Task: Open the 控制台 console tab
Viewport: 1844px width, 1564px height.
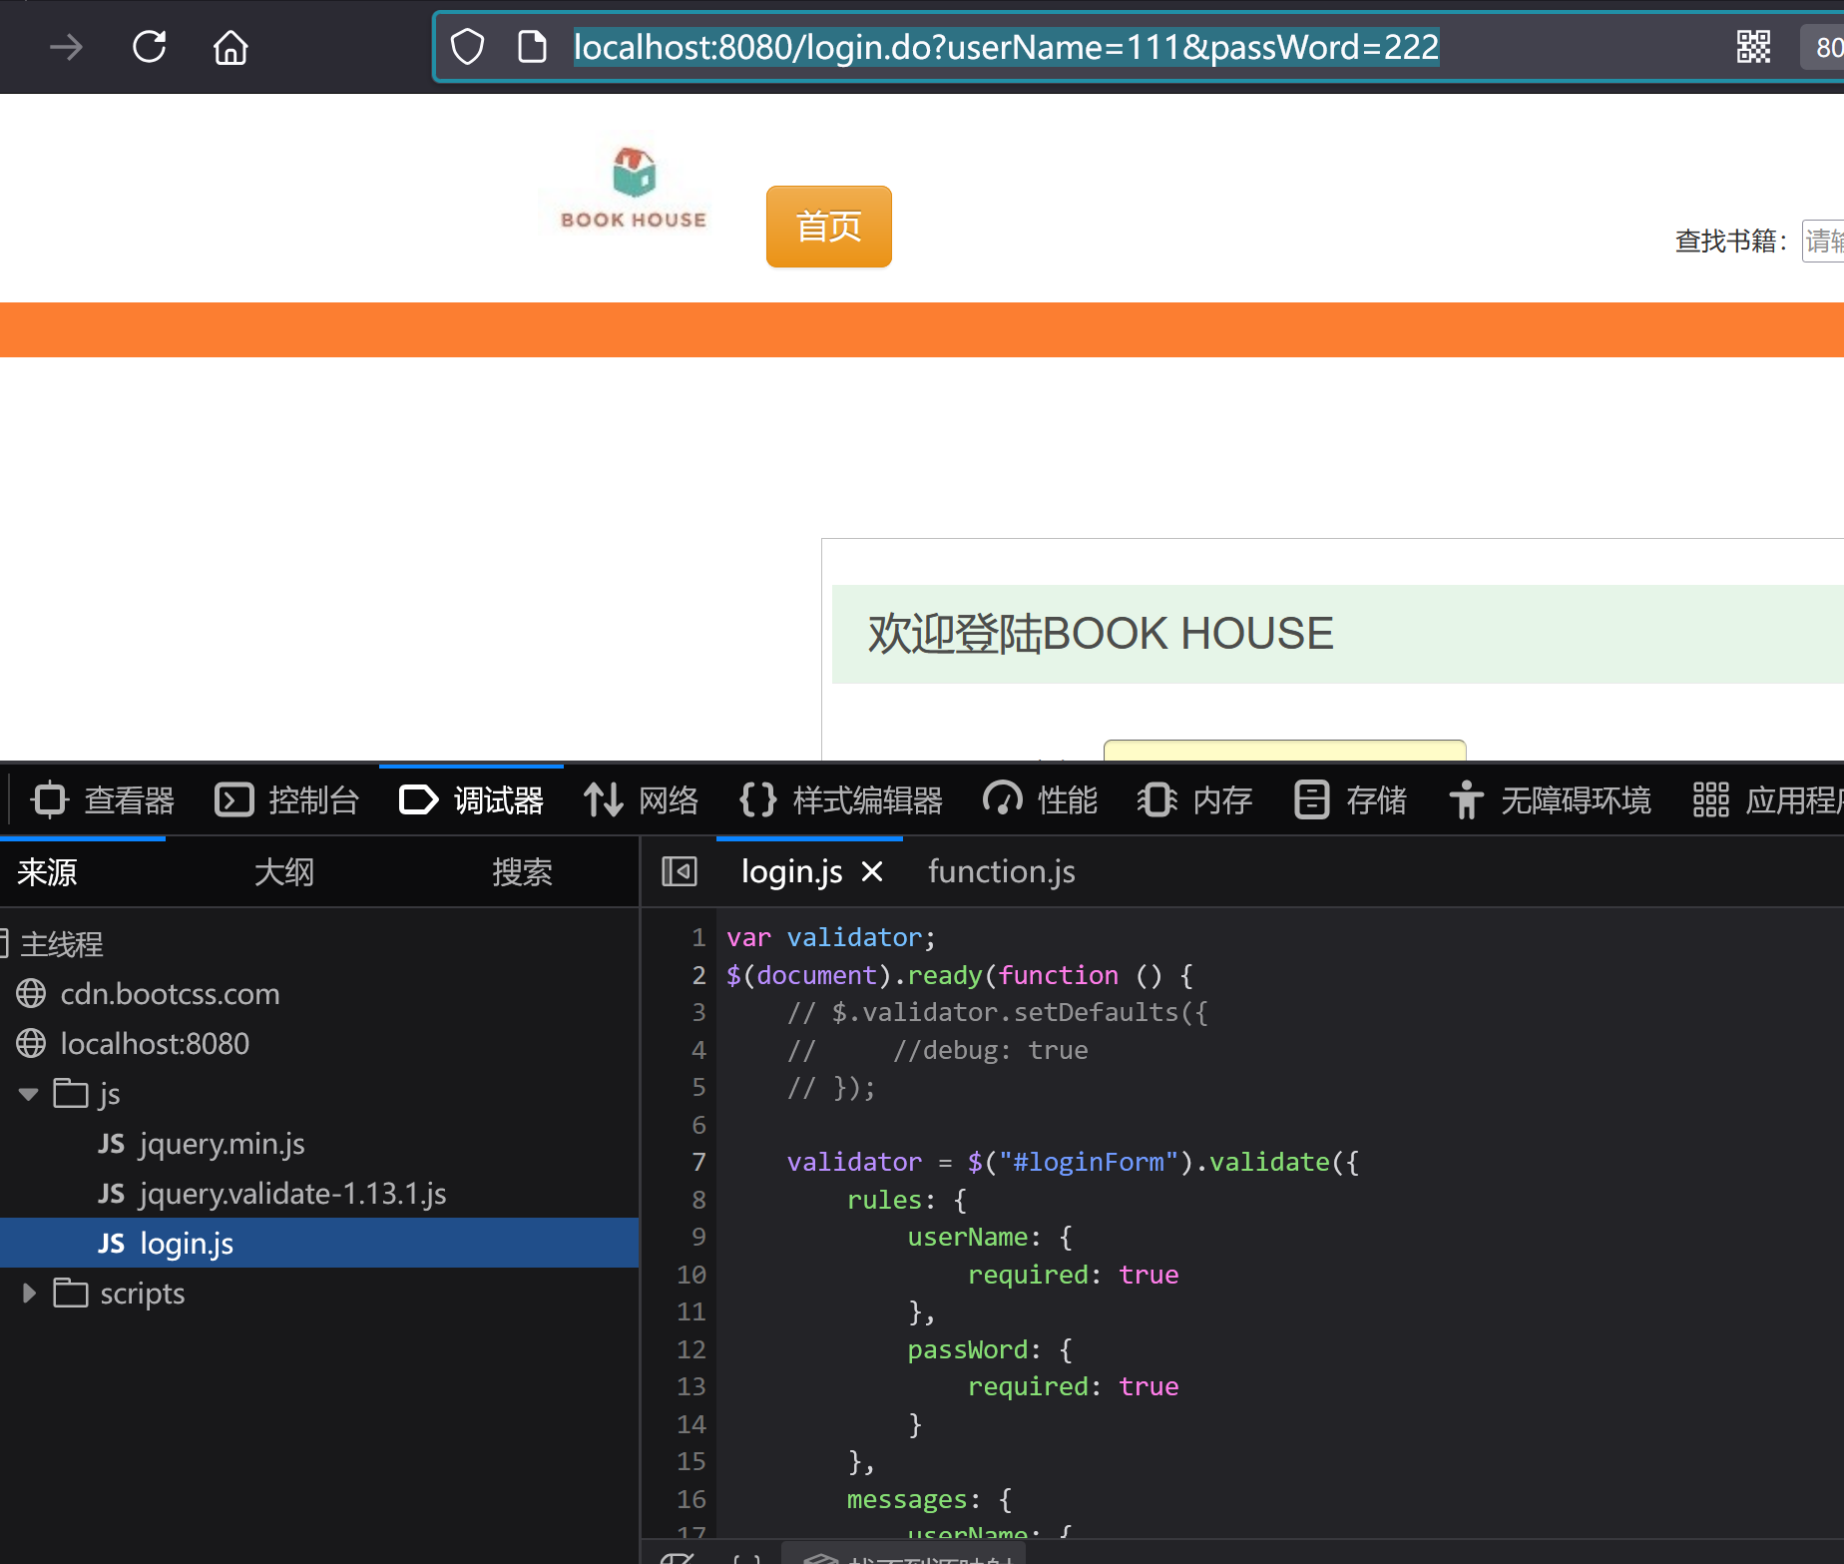Action: coord(287,799)
